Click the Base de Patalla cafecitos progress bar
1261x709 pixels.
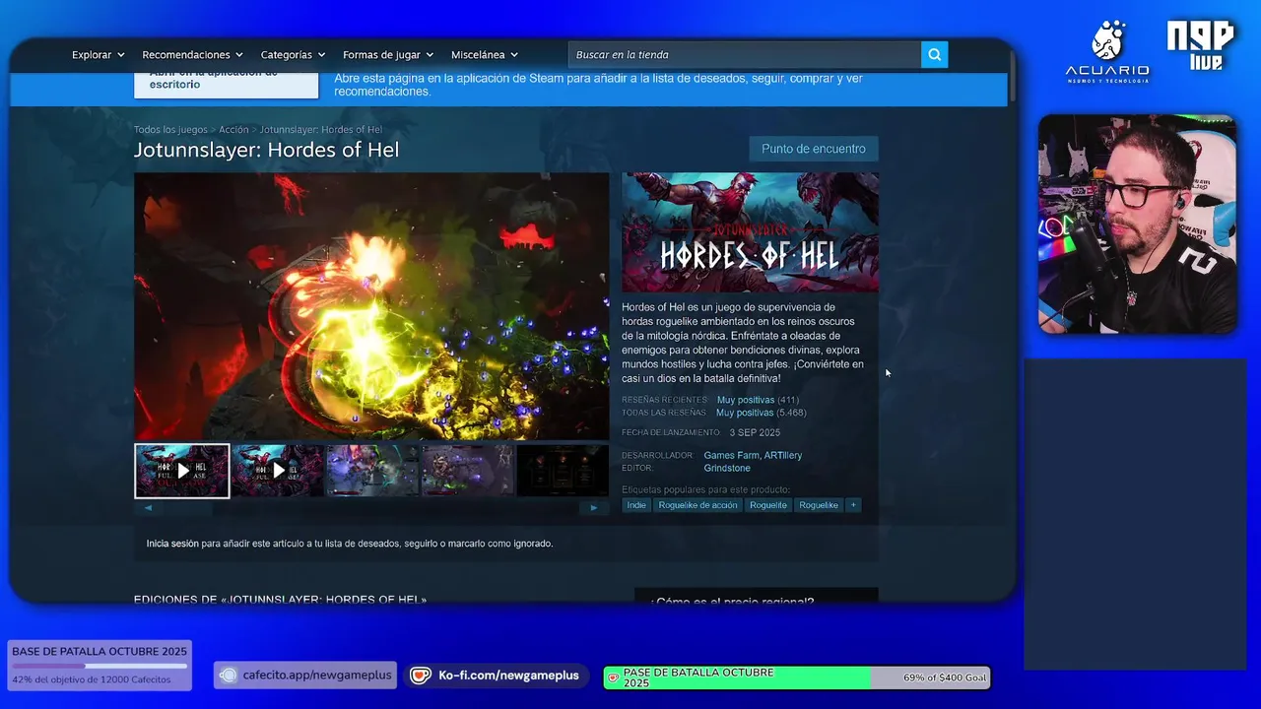100,666
